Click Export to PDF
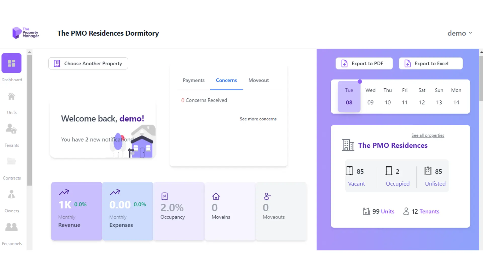The image size is (483, 271). (364, 63)
